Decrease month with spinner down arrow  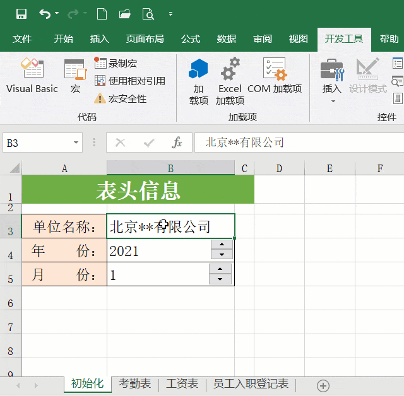[x=220, y=279]
